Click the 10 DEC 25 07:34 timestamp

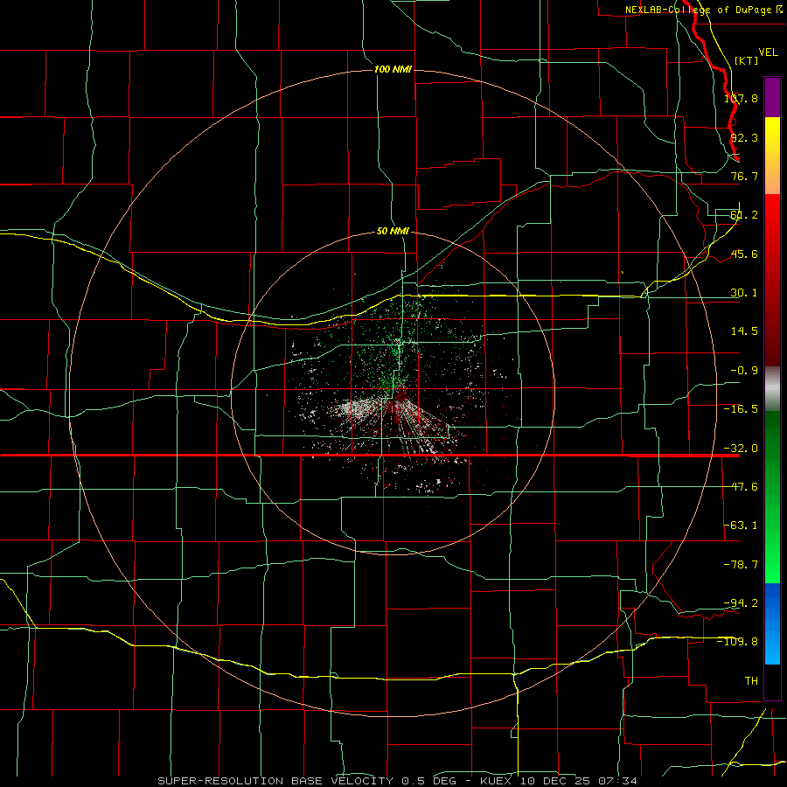(x=579, y=781)
